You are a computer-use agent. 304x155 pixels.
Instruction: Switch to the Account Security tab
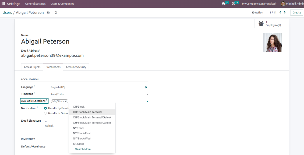(76, 67)
